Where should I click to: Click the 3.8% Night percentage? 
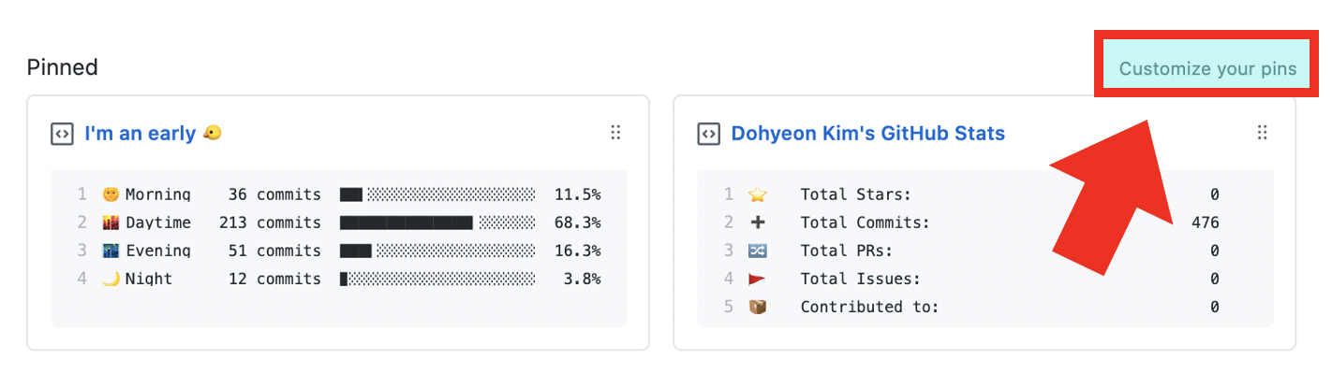582,279
